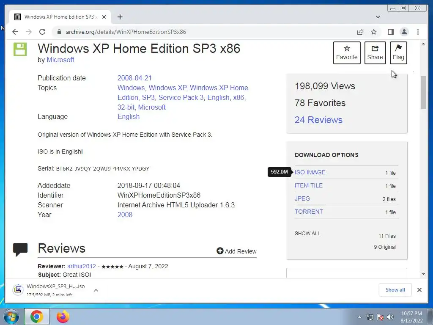Bookmark this page with star icon
The height and width of the screenshot is (325, 433).
point(374,32)
